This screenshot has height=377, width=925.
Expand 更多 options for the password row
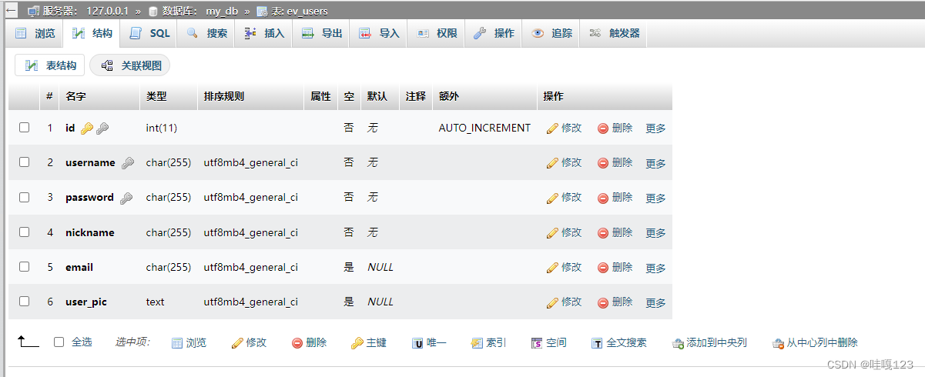point(655,198)
